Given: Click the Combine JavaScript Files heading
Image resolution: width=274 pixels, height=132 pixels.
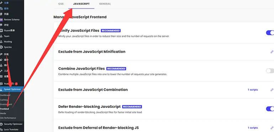Looking at the screenshot, I should 81,68.
